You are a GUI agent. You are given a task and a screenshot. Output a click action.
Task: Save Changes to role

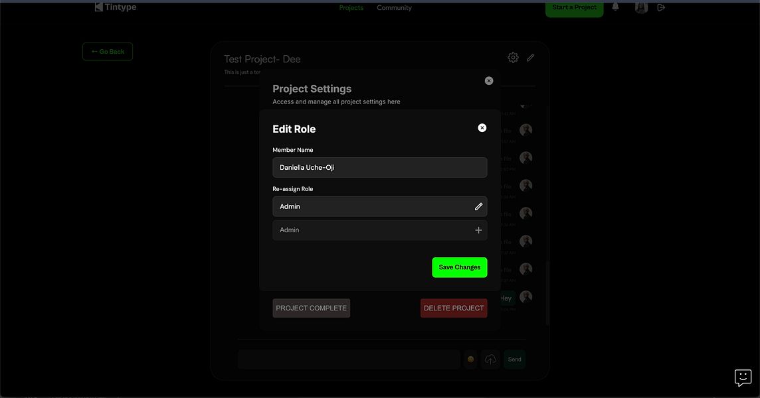pyautogui.click(x=460, y=267)
